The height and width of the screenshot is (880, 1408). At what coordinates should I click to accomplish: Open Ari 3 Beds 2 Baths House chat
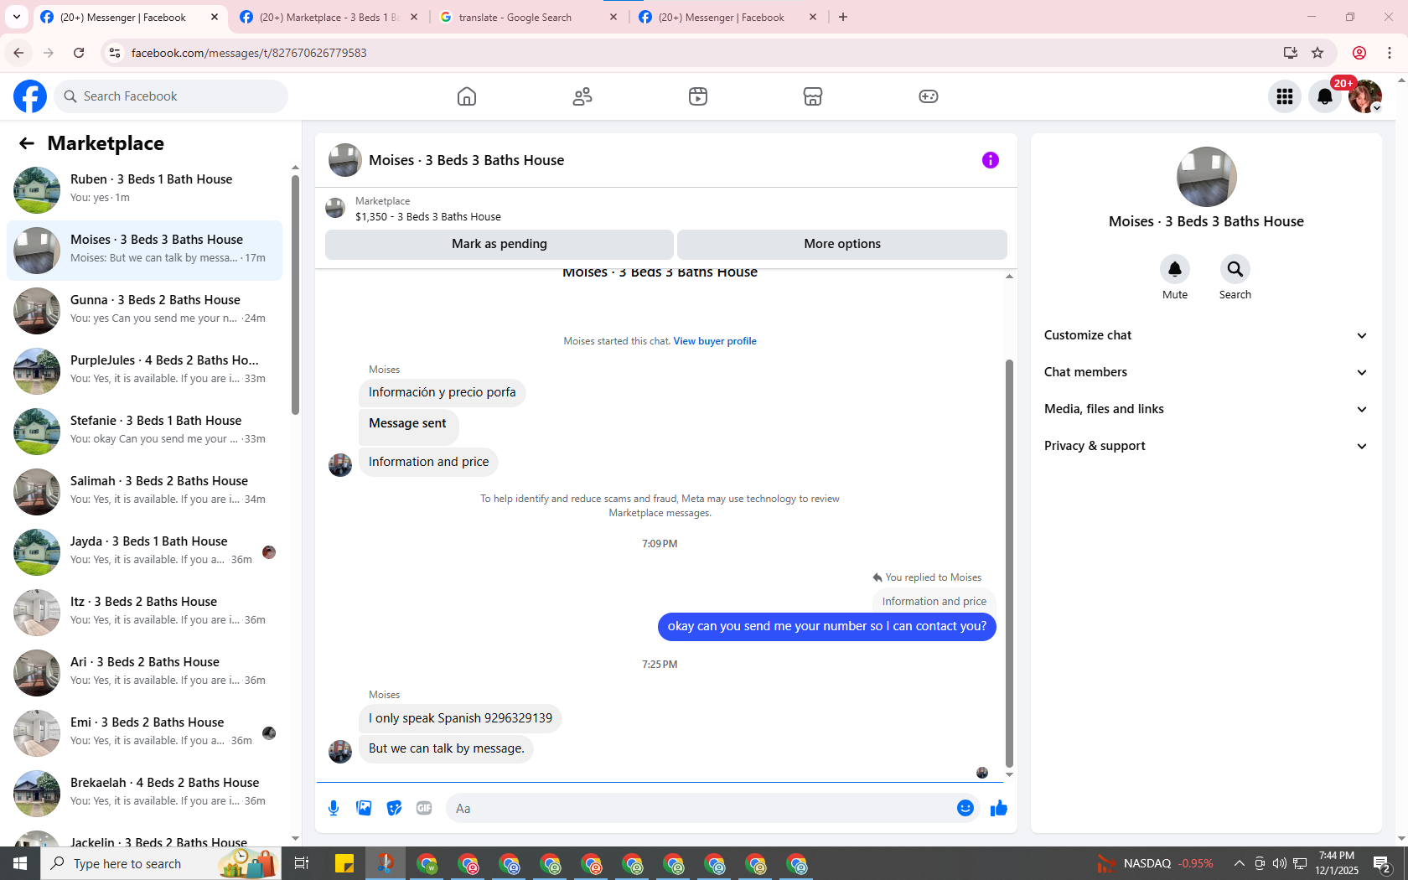click(x=144, y=673)
